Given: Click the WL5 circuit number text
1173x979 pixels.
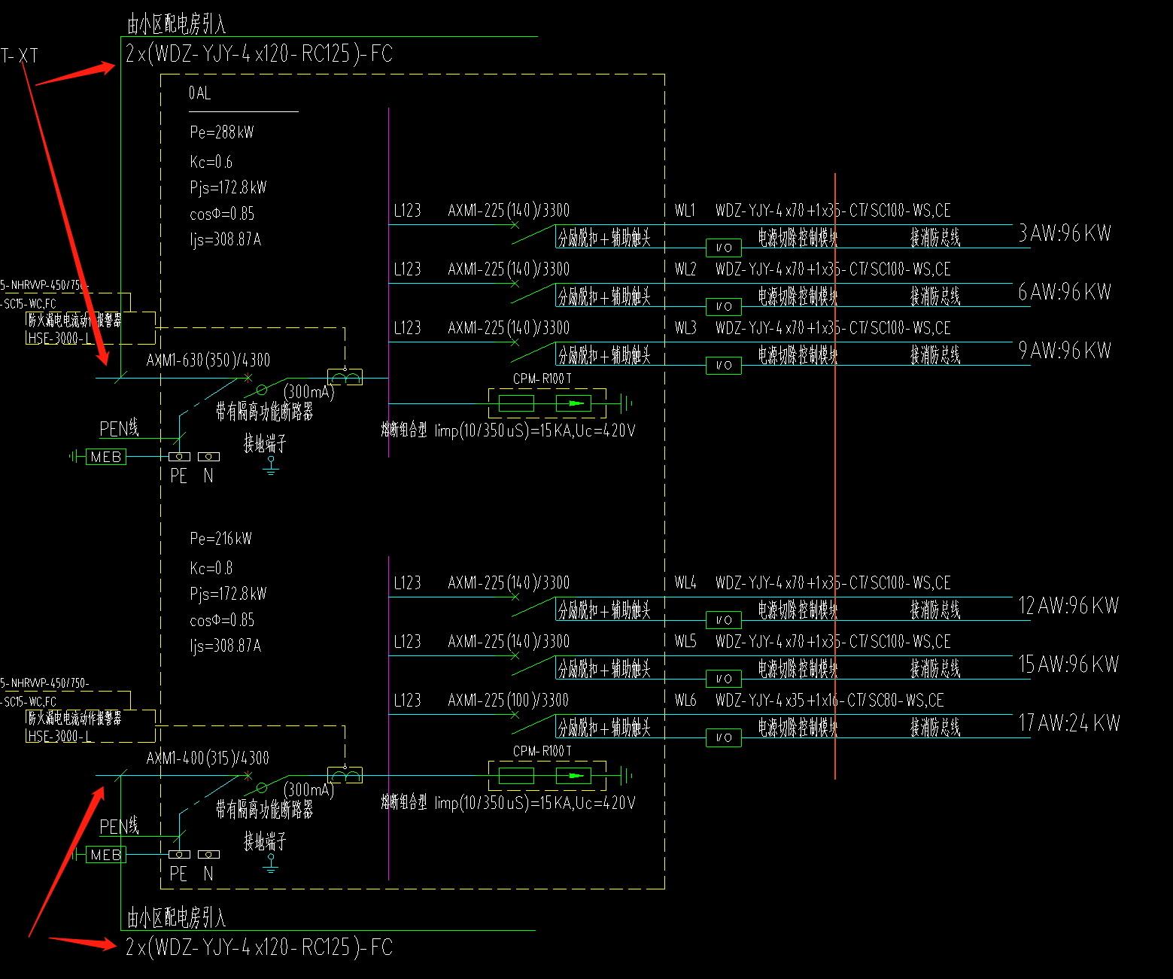Looking at the screenshot, I should point(685,642).
